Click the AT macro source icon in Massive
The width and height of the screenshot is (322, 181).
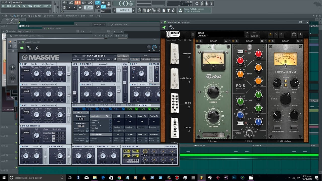(x=127, y=156)
